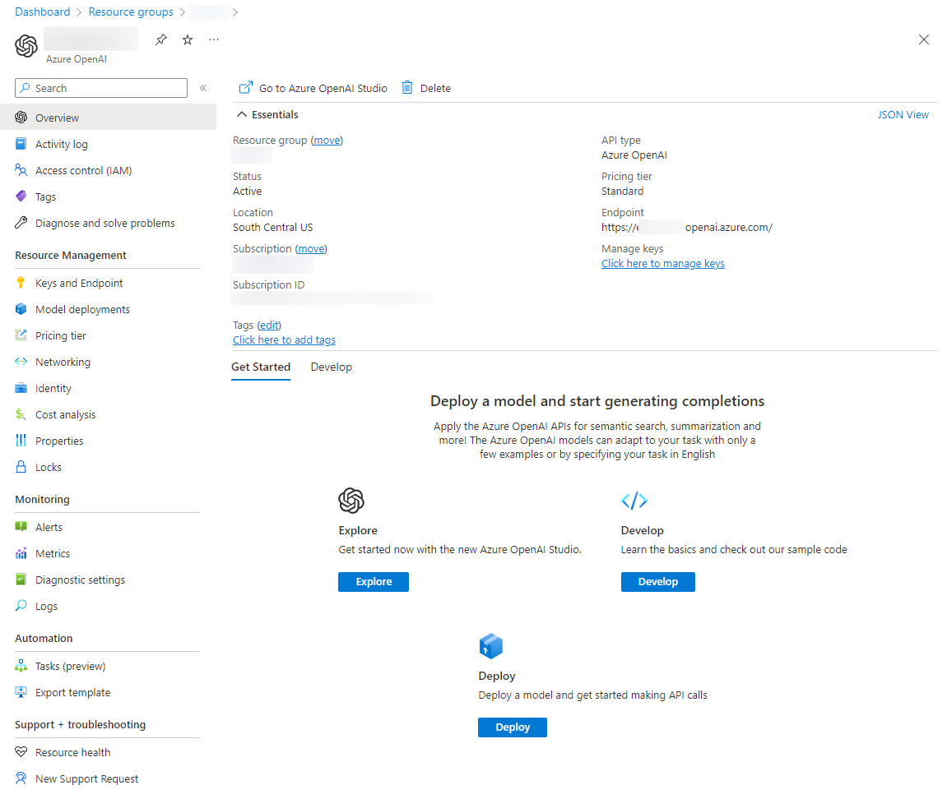Click the edit link next to Tags
This screenshot has width=947, height=799.
click(x=269, y=326)
